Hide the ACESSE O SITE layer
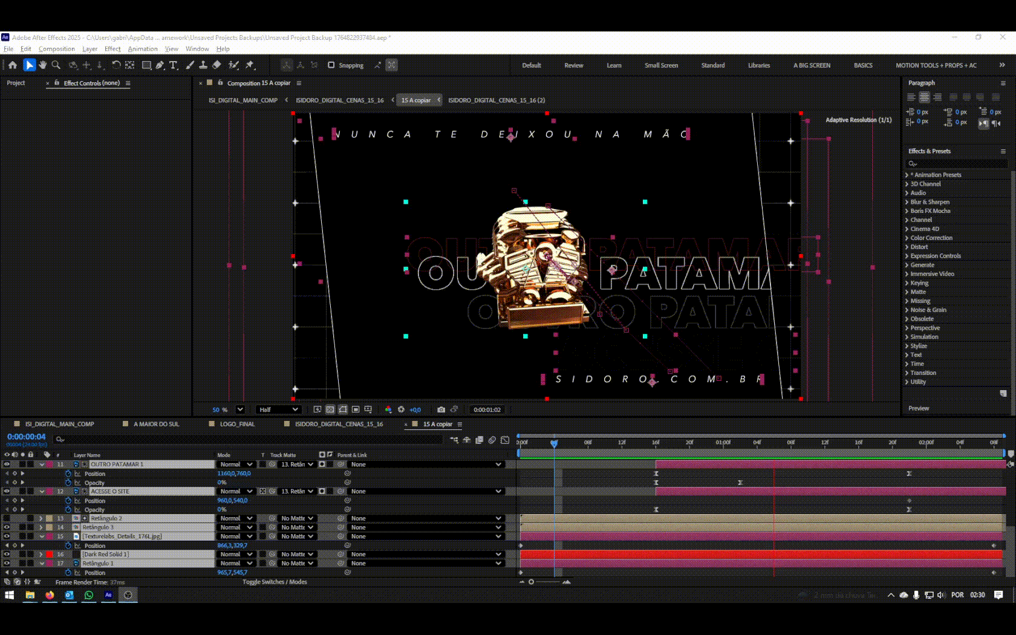Screen dimensions: 1016x635 pos(7,491)
